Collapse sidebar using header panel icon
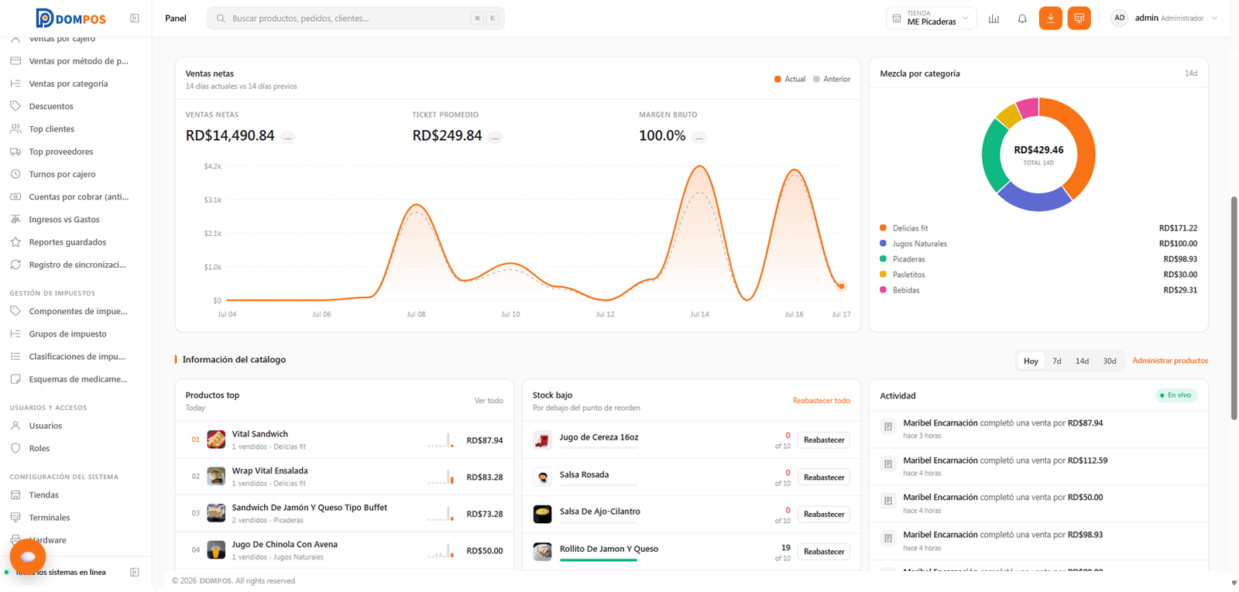Screen dimensions: 1239x592 (135, 18)
